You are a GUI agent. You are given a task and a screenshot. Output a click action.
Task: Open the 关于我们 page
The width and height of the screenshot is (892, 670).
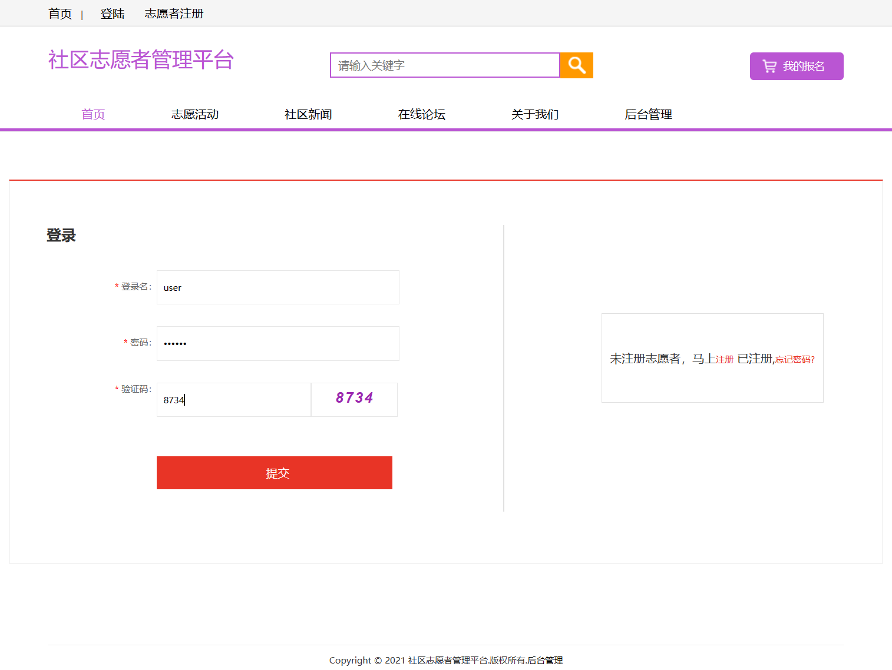pyautogui.click(x=534, y=114)
